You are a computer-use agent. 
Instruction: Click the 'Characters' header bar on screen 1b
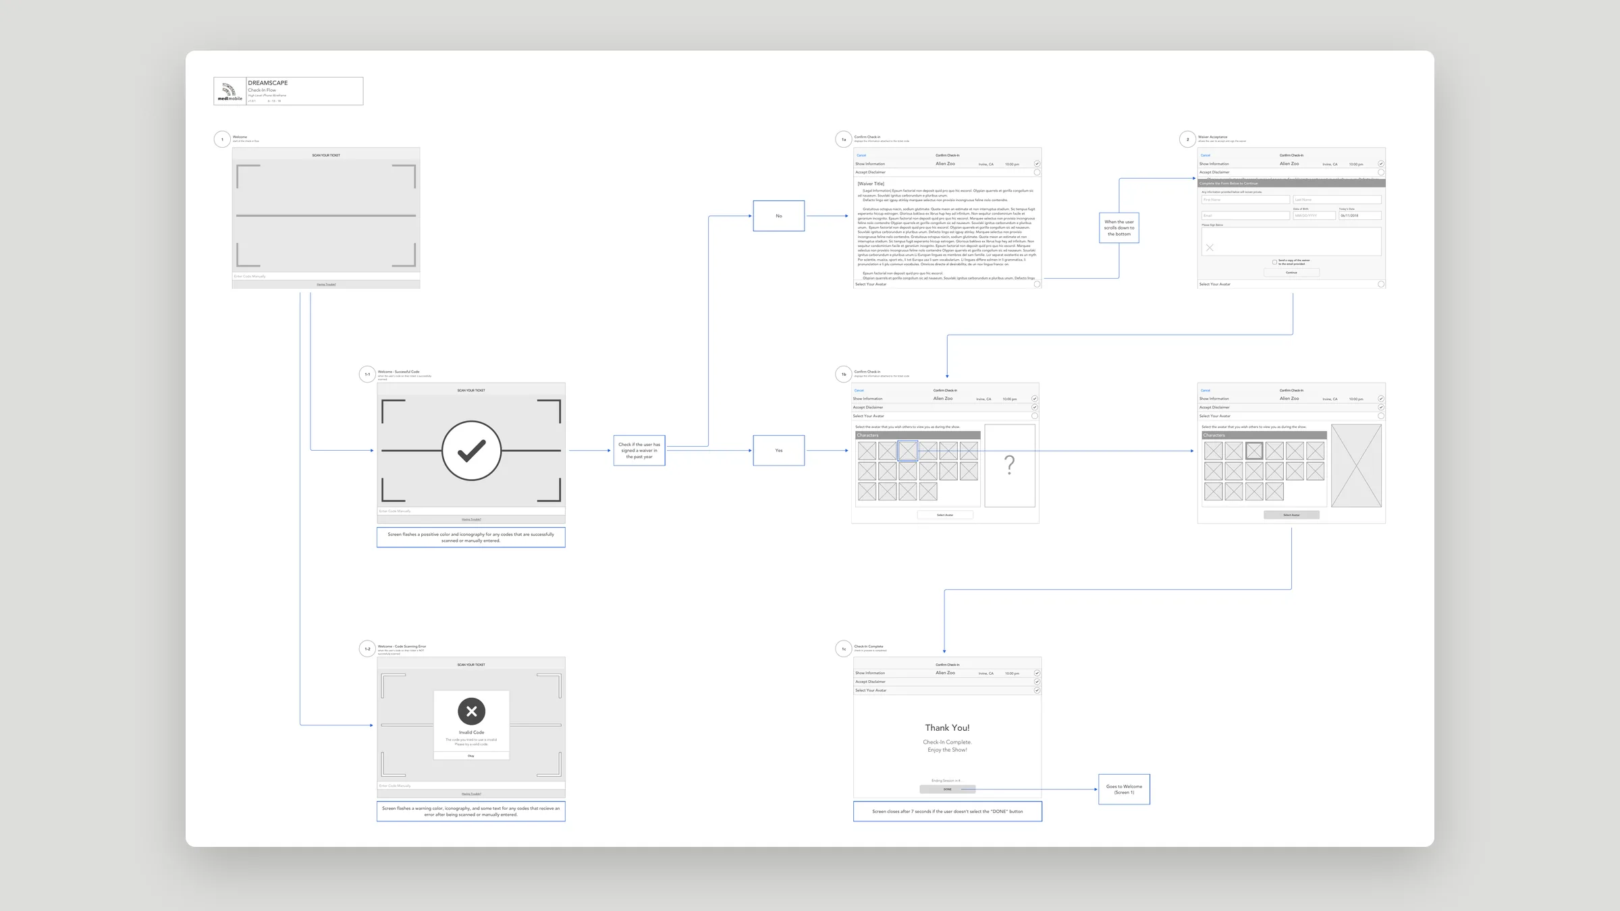(917, 435)
